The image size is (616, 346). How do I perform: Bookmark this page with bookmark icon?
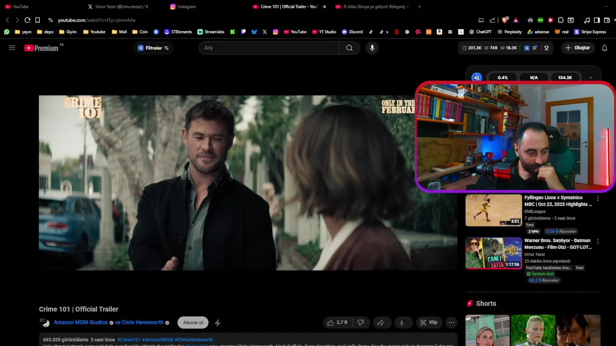tap(38, 20)
